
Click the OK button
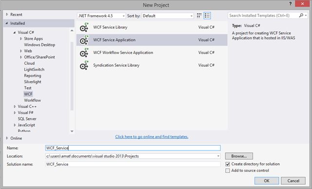(267, 181)
